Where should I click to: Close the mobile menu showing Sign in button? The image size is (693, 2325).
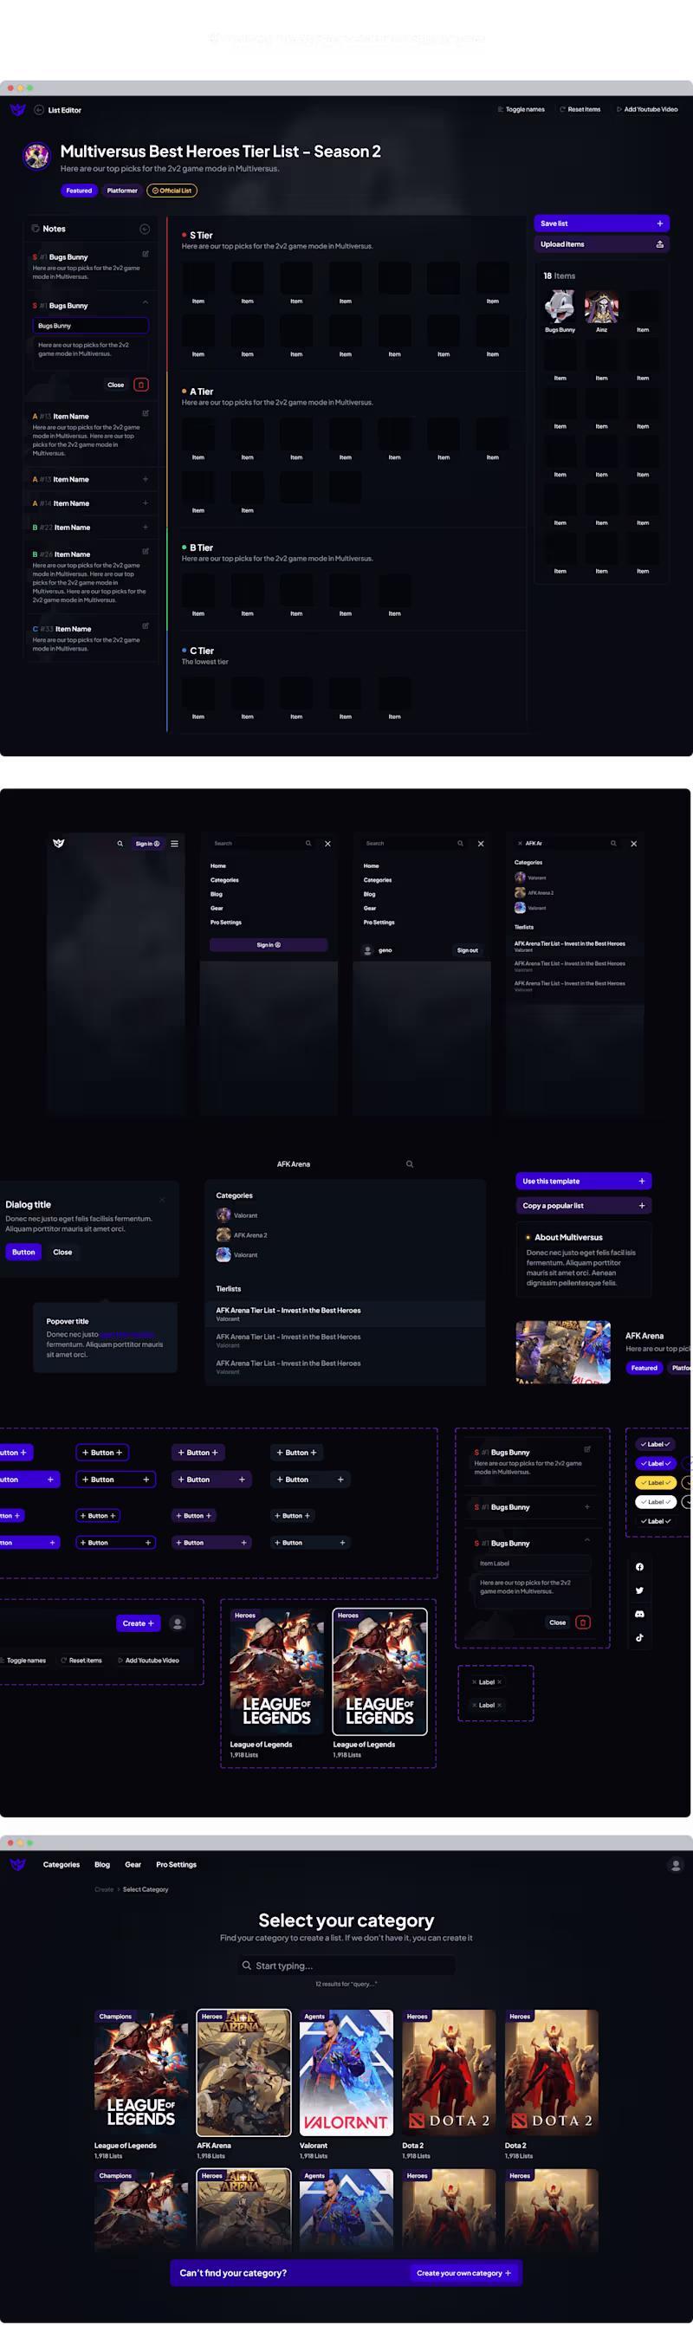point(327,844)
